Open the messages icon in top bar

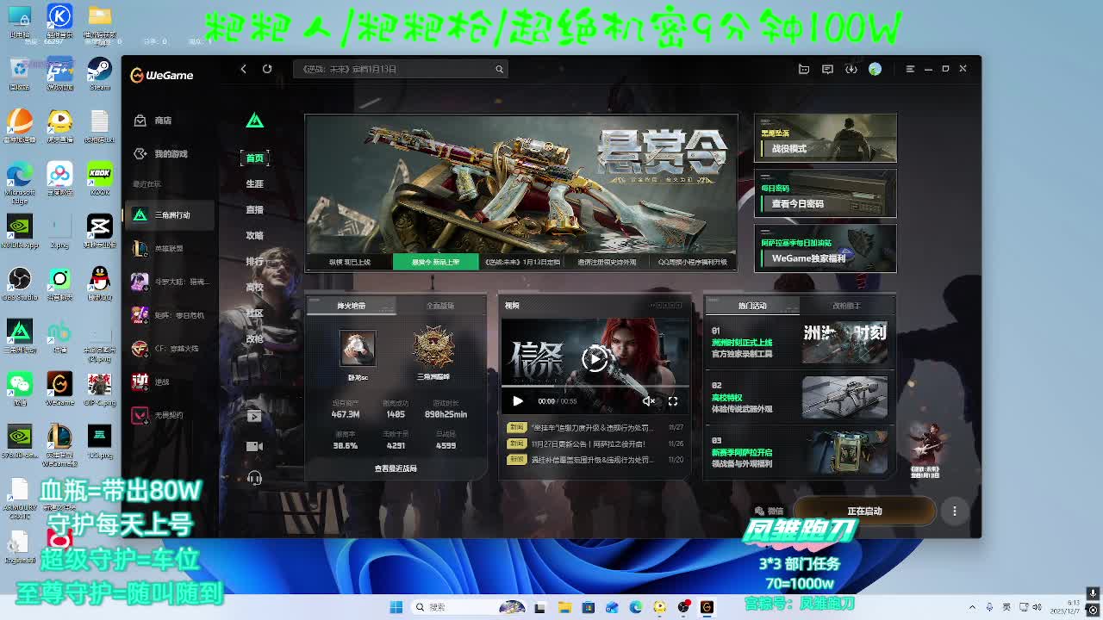click(x=827, y=69)
